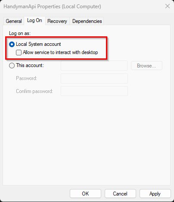Switch to the General tab

(14, 21)
